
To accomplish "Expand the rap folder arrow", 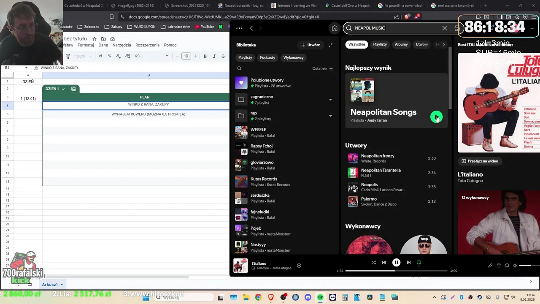I will click(x=330, y=116).
